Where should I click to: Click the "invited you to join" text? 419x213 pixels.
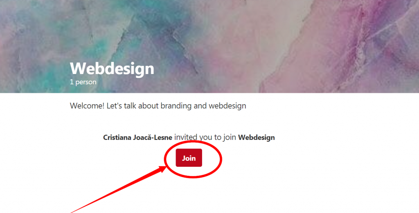(205, 137)
